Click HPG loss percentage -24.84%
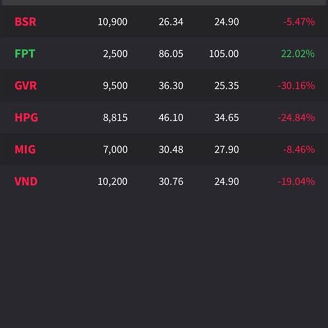 click(x=296, y=118)
